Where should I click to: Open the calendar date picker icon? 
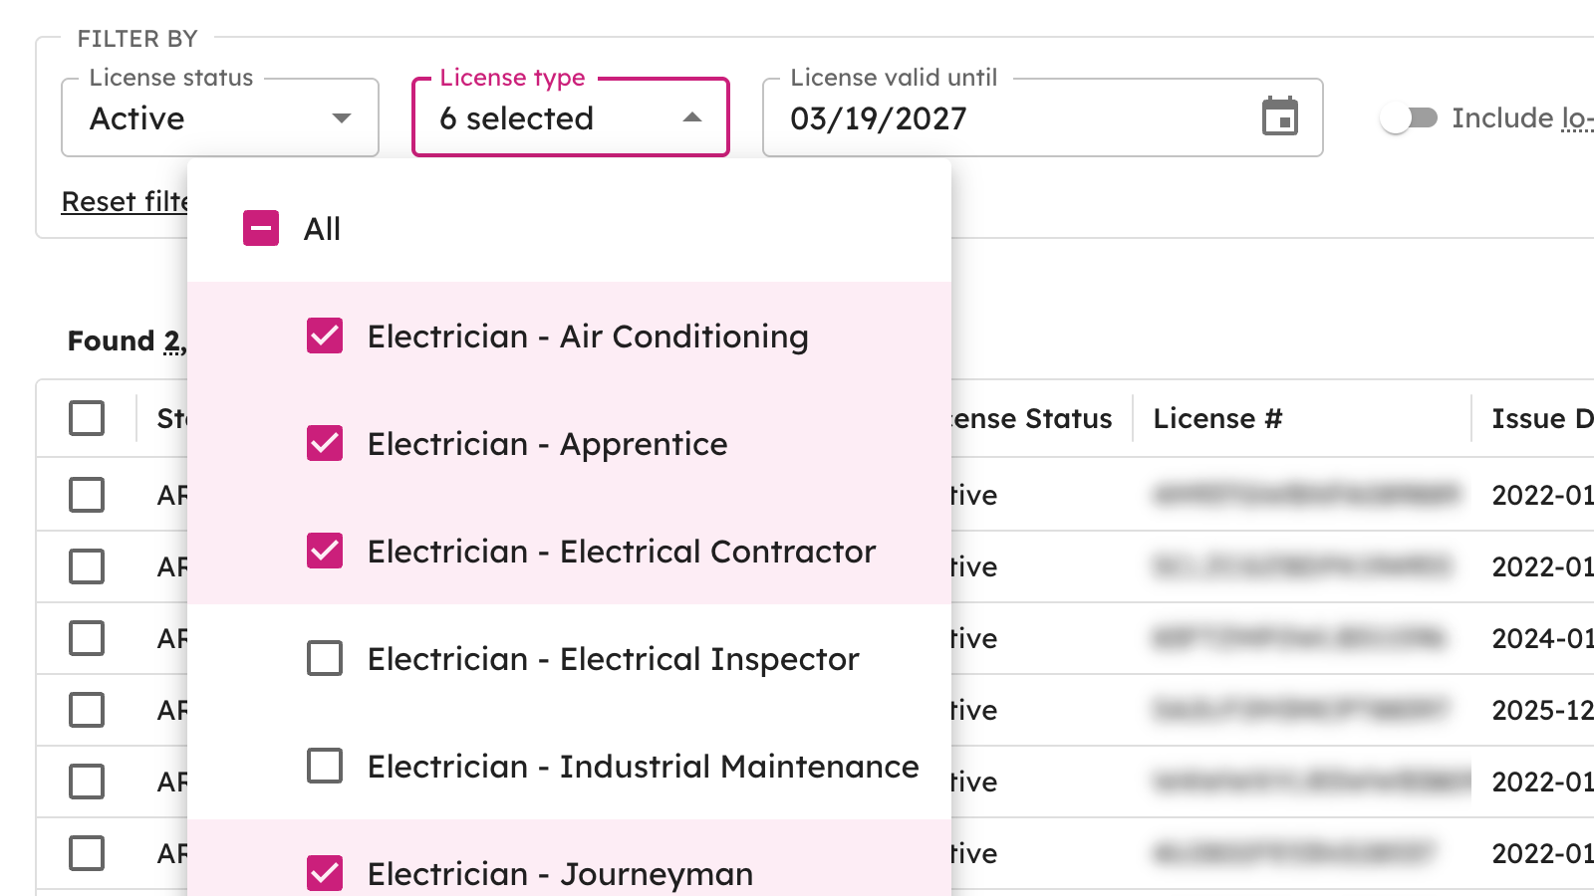click(1281, 116)
